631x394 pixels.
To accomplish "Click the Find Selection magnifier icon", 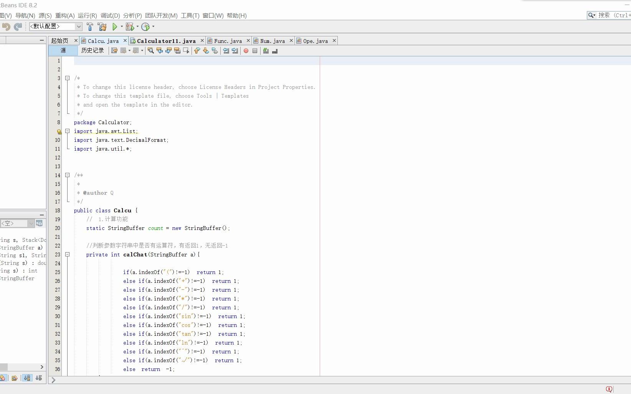I will click(151, 51).
